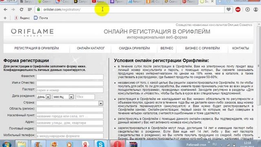This screenshot has height=147, width=261.
Task: Open the Yandex taskbar icon
Action: coord(85,144)
